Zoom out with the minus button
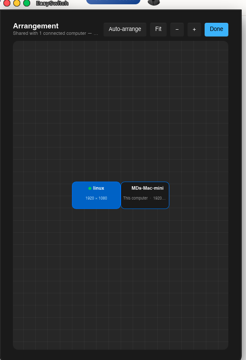Screen dimensions: 246x360 177,29
